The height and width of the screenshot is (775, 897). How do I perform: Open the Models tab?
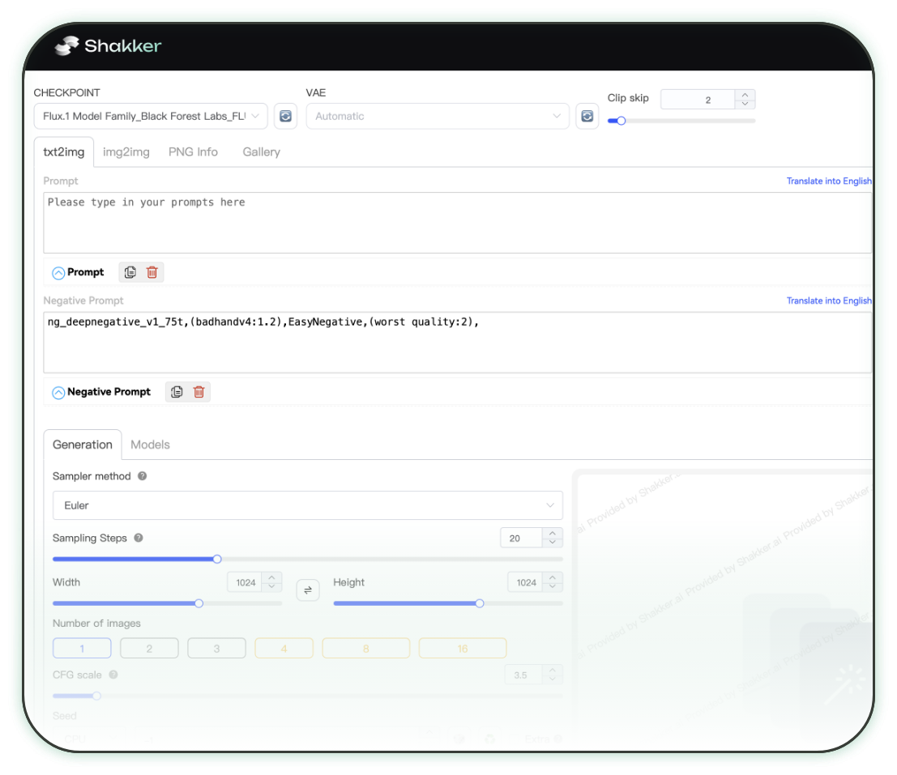pyautogui.click(x=150, y=445)
